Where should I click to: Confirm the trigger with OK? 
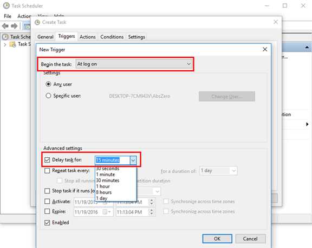pos(217,238)
